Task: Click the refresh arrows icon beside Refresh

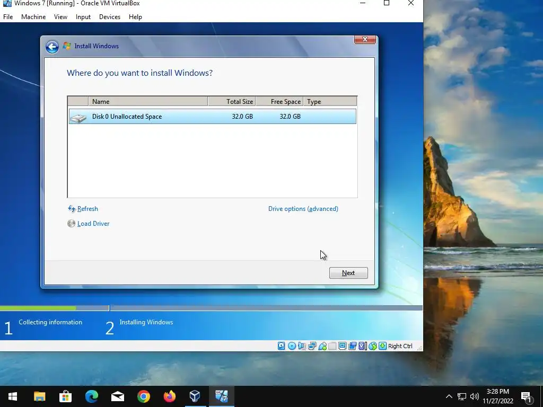Action: [x=72, y=209]
